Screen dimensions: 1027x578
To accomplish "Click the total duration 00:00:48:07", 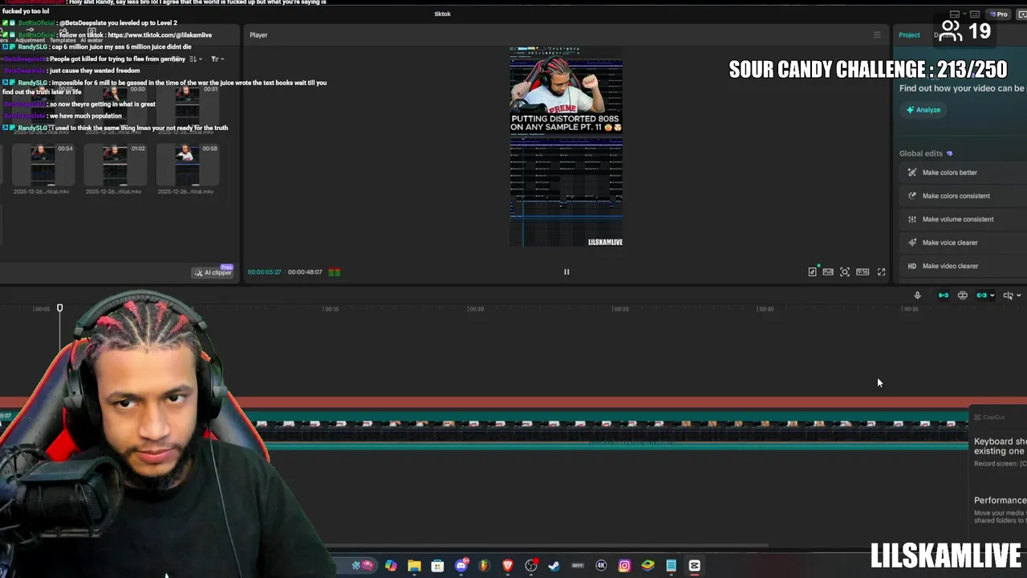I will click(305, 272).
